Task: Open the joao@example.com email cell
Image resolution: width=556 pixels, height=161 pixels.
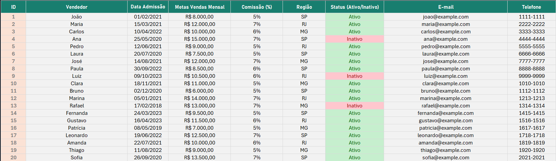Action: [446, 17]
